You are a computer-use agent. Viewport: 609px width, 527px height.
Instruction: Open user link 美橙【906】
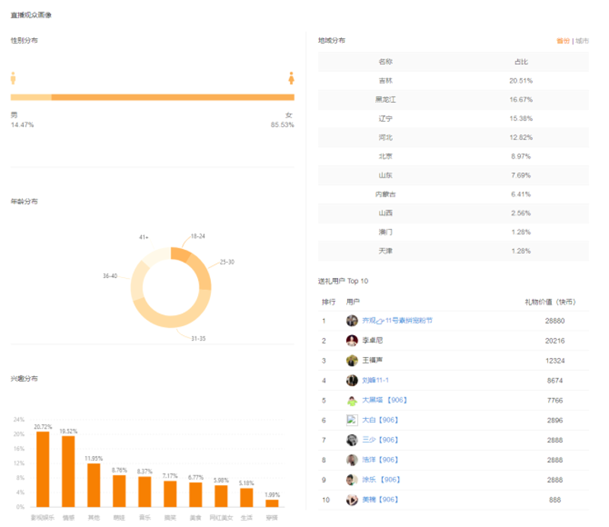click(x=380, y=500)
